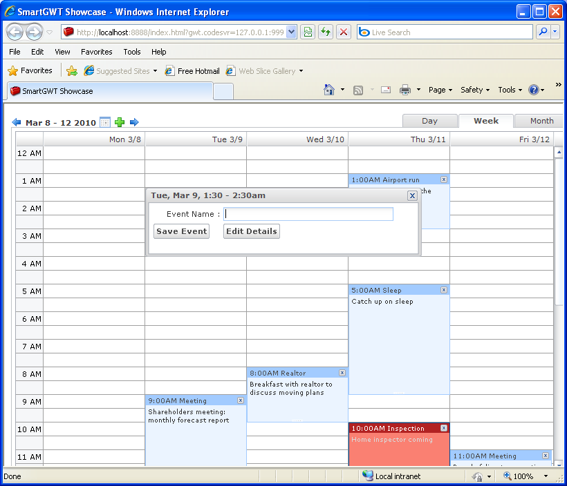Click the Tue 3/9 column header
Screen dimensions: 567x486
point(196,139)
